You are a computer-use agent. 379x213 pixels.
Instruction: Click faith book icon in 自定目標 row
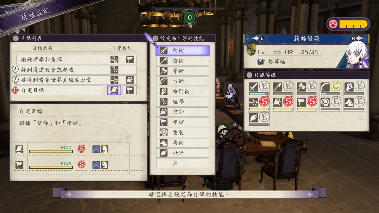pos(114,90)
